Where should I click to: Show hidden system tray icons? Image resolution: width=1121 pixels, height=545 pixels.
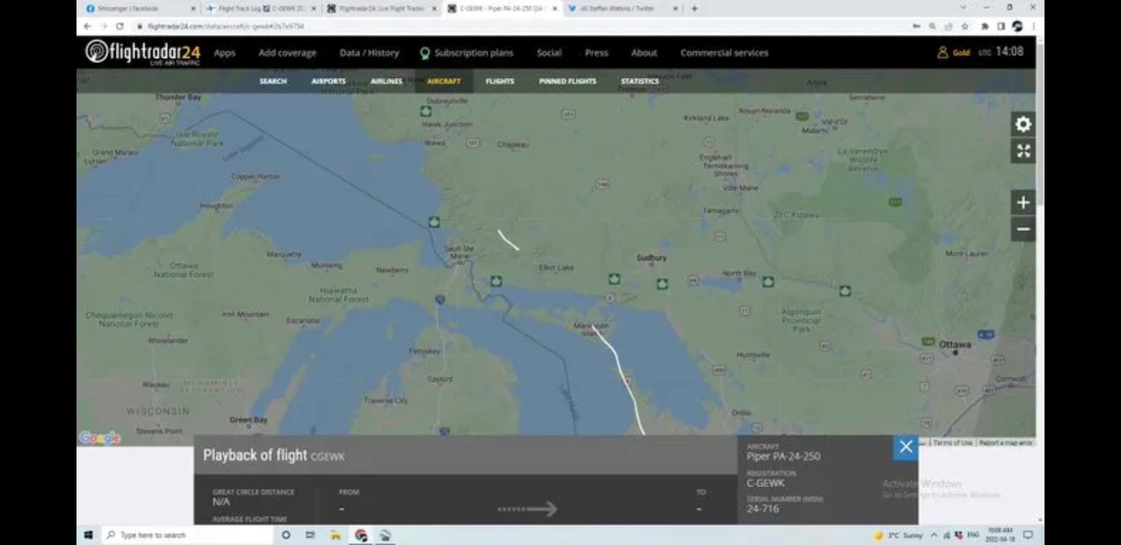934,535
